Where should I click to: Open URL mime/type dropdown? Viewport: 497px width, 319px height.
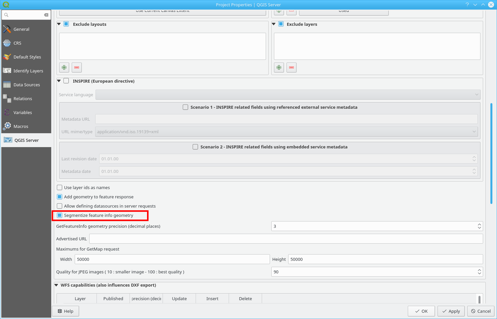286,132
